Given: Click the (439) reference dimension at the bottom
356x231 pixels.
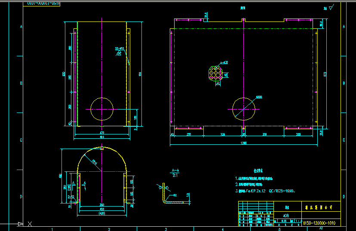Looking at the screenshot, I should pos(101,213).
